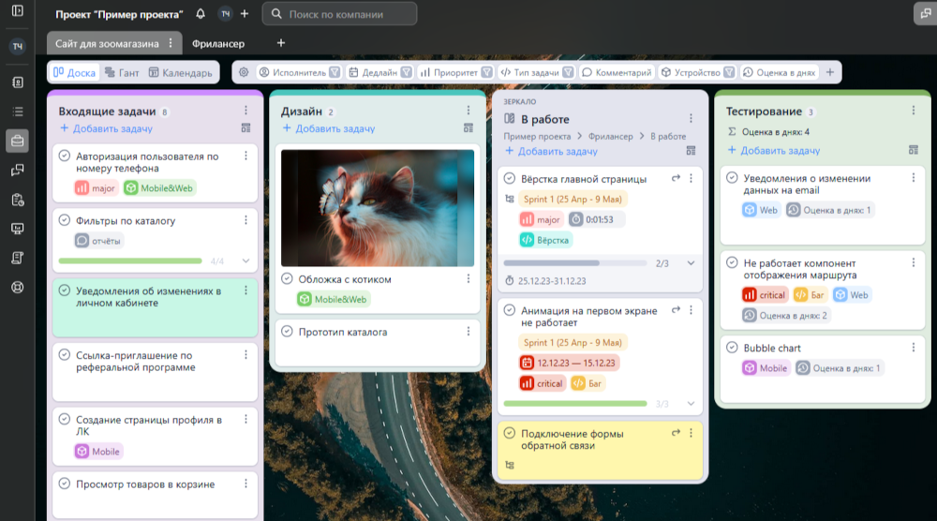Open the chat window icon at top-right

(925, 14)
